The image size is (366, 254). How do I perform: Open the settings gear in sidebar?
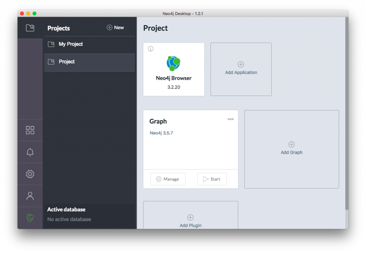(30, 174)
